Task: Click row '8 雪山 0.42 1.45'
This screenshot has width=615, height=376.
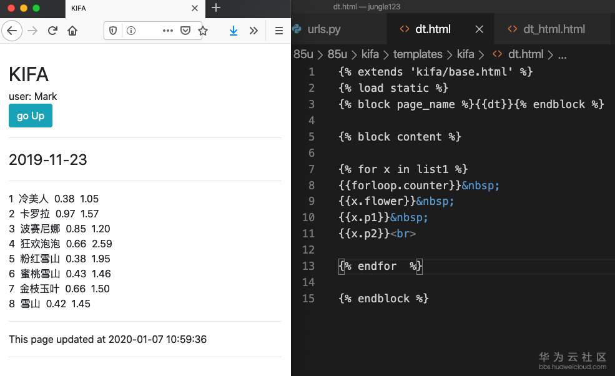Action: [x=49, y=304]
